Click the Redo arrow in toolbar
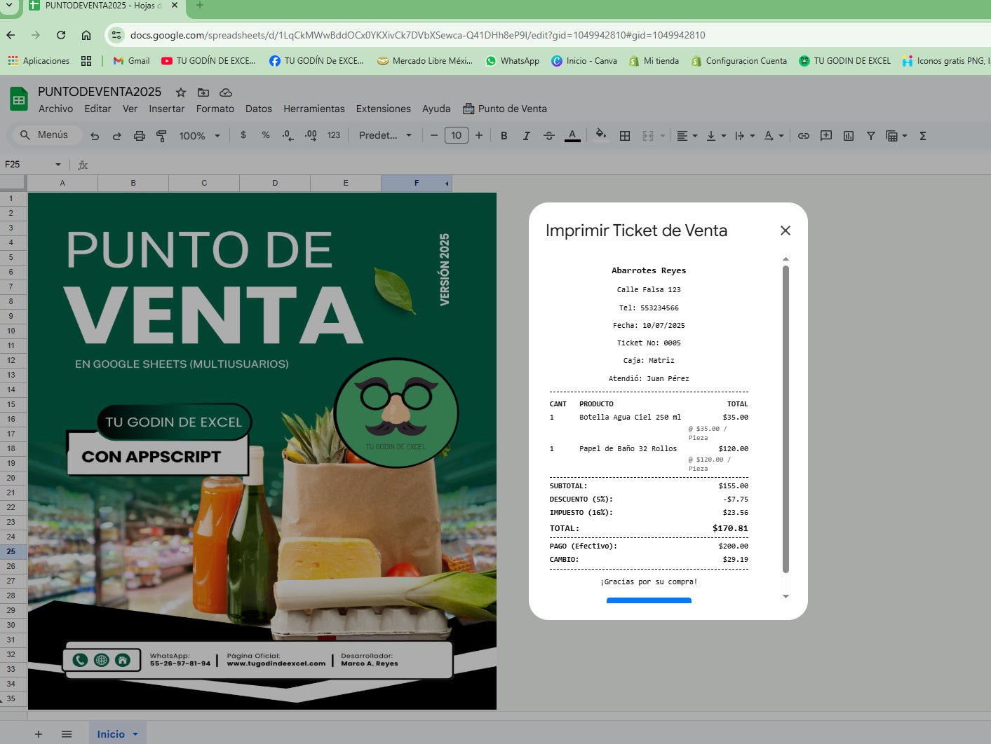Screen dimensions: 991x744 coord(117,136)
